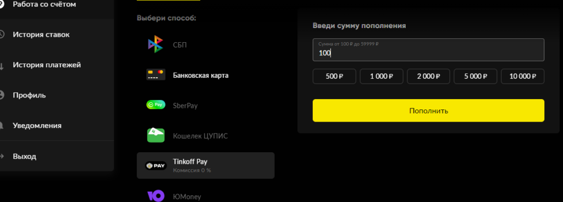The width and height of the screenshot is (563, 202).
Task: Select the Tinkoff Pay option
Action: pos(206,165)
